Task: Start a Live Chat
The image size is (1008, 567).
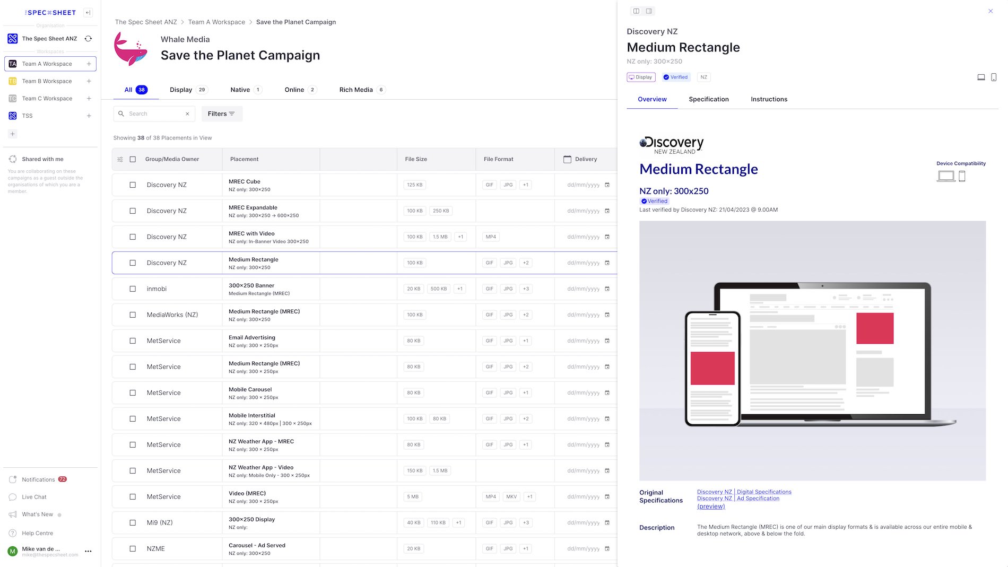Action: pos(34,497)
